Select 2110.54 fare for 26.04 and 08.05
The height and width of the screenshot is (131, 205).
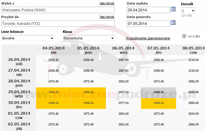coord(193,60)
